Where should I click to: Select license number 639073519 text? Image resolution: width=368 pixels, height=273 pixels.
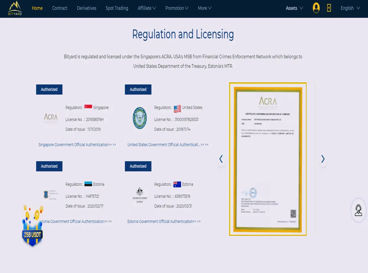(182, 196)
